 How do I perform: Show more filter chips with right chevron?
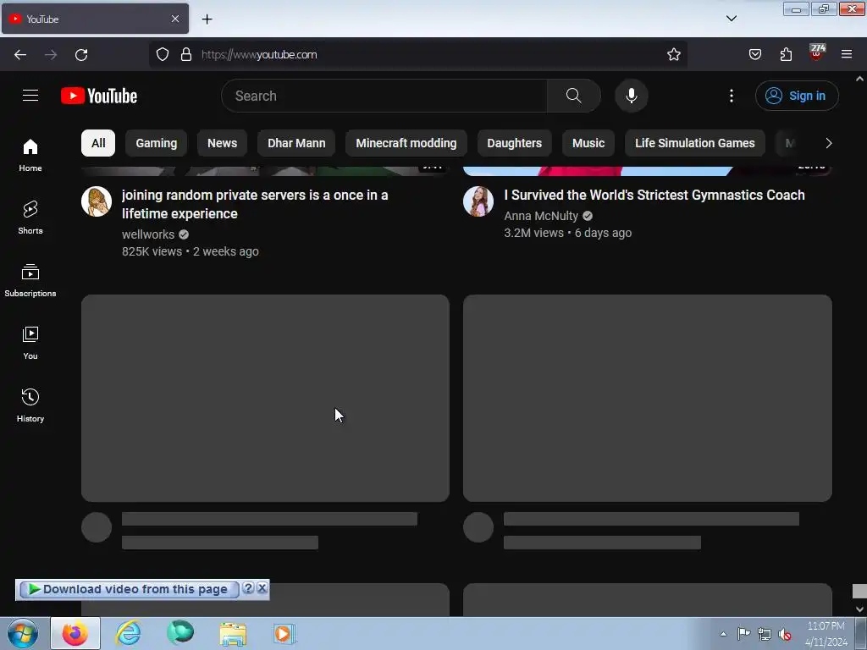pos(828,143)
